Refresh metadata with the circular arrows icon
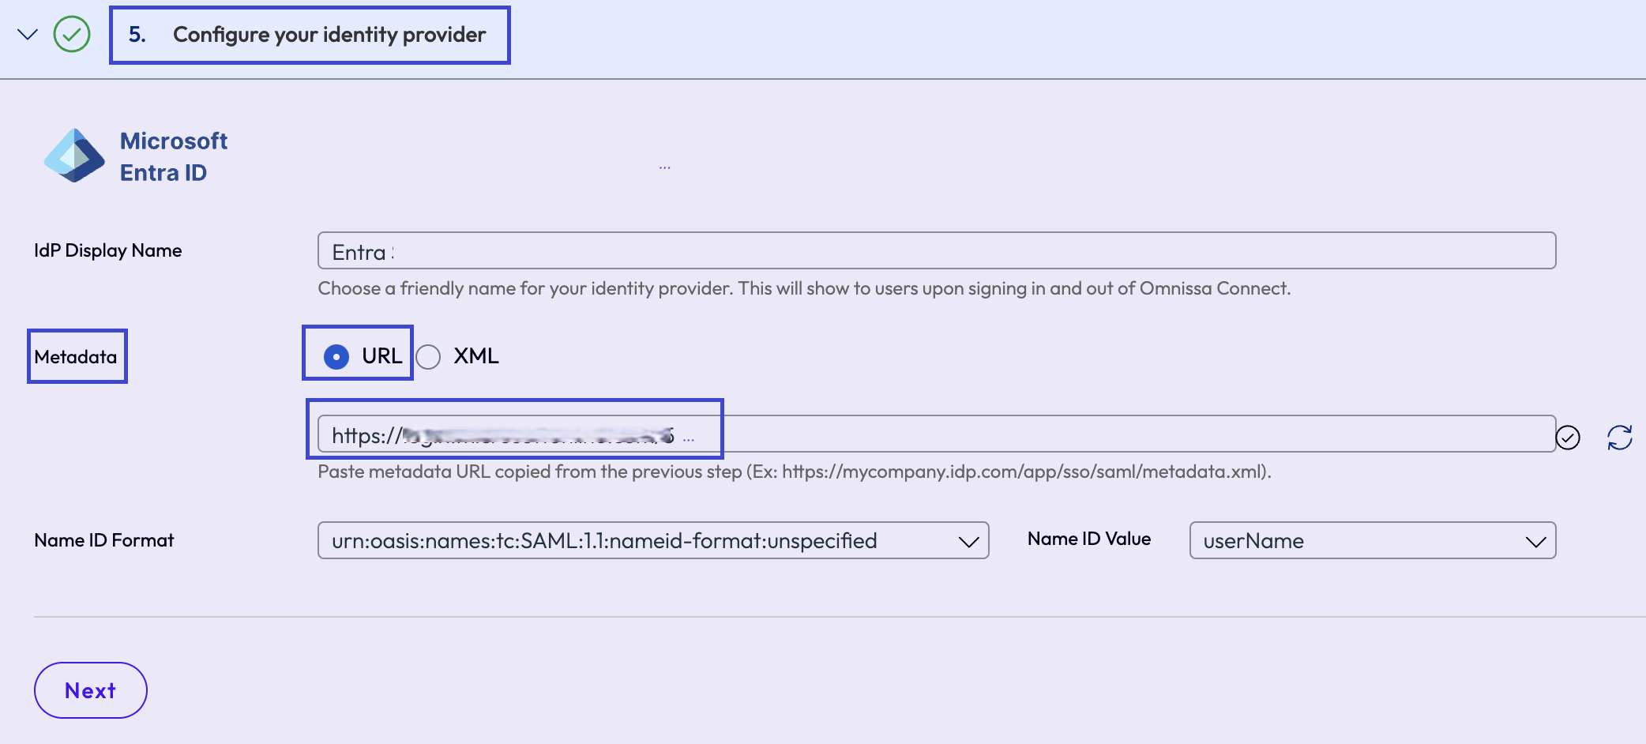 (1620, 437)
